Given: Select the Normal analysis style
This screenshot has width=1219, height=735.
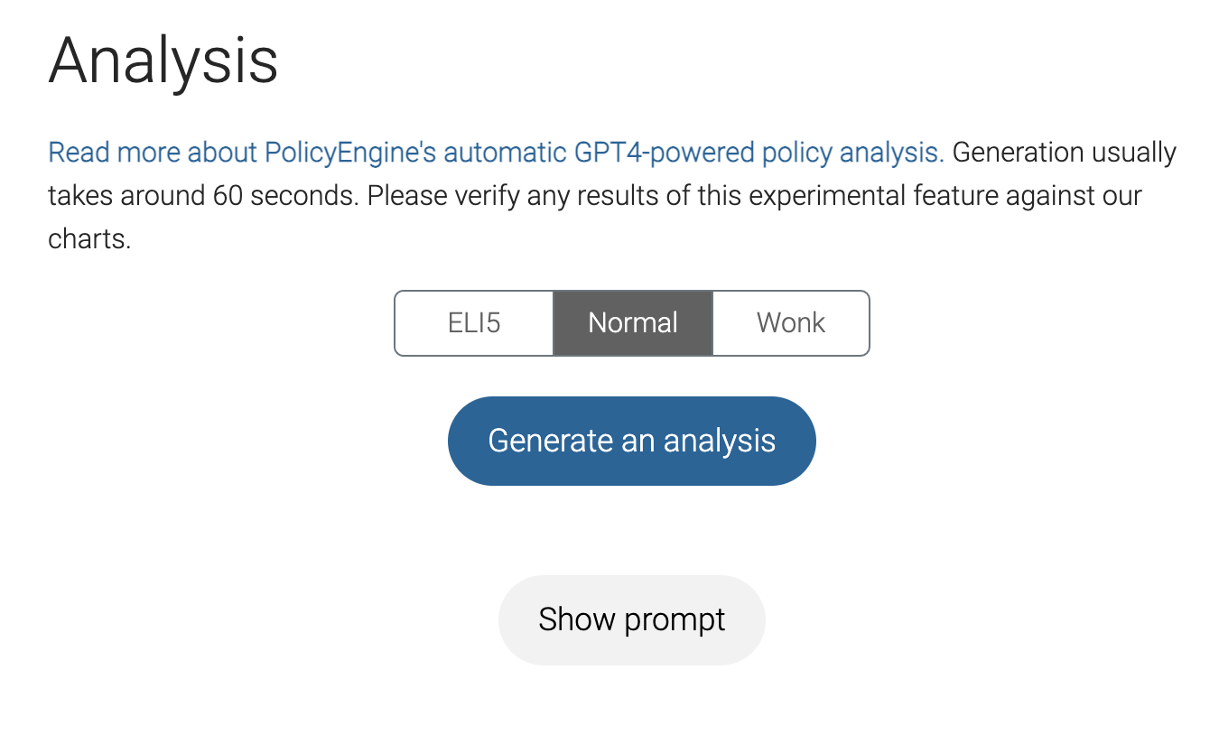Looking at the screenshot, I should pos(632,323).
